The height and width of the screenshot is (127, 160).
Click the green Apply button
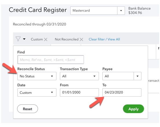click(x=133, y=109)
